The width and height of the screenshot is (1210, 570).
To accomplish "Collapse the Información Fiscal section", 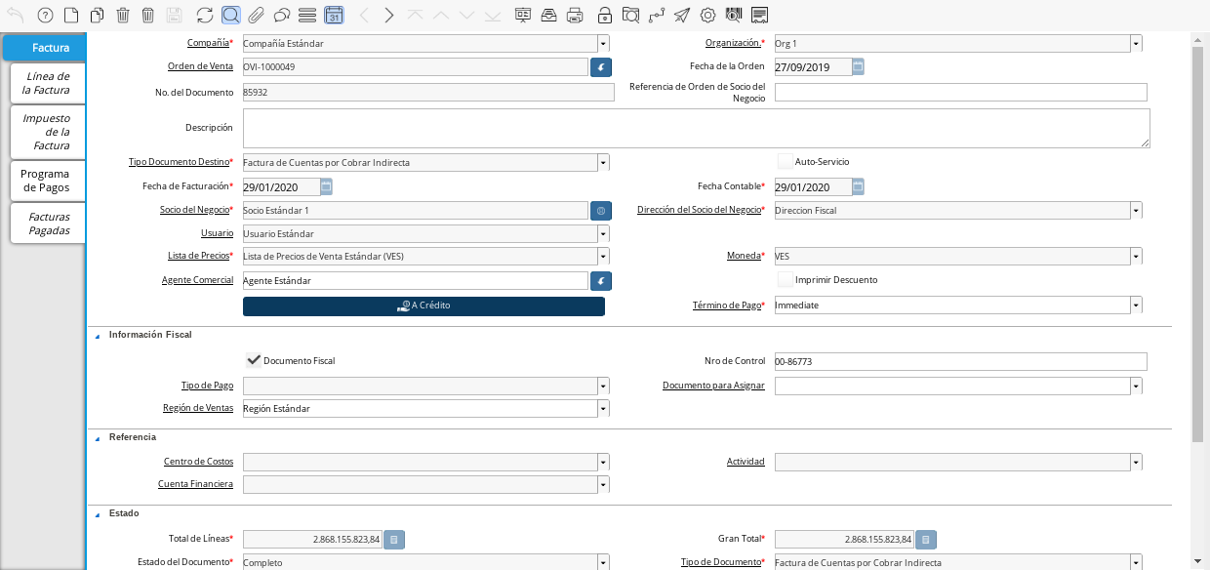I will (98, 335).
